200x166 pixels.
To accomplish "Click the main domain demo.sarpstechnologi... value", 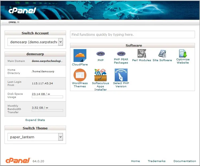I will pos(47,61).
